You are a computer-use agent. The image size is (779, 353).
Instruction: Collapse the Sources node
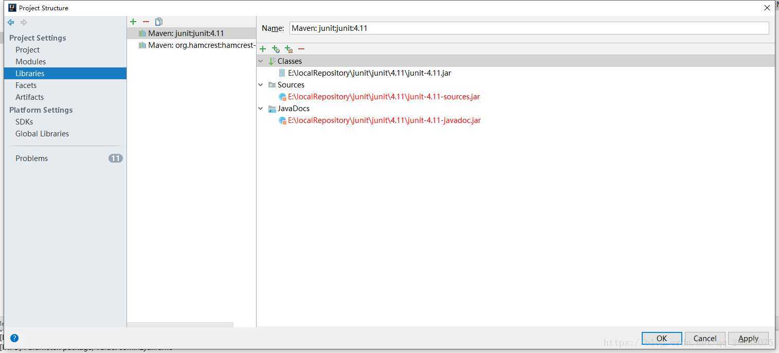pos(261,85)
